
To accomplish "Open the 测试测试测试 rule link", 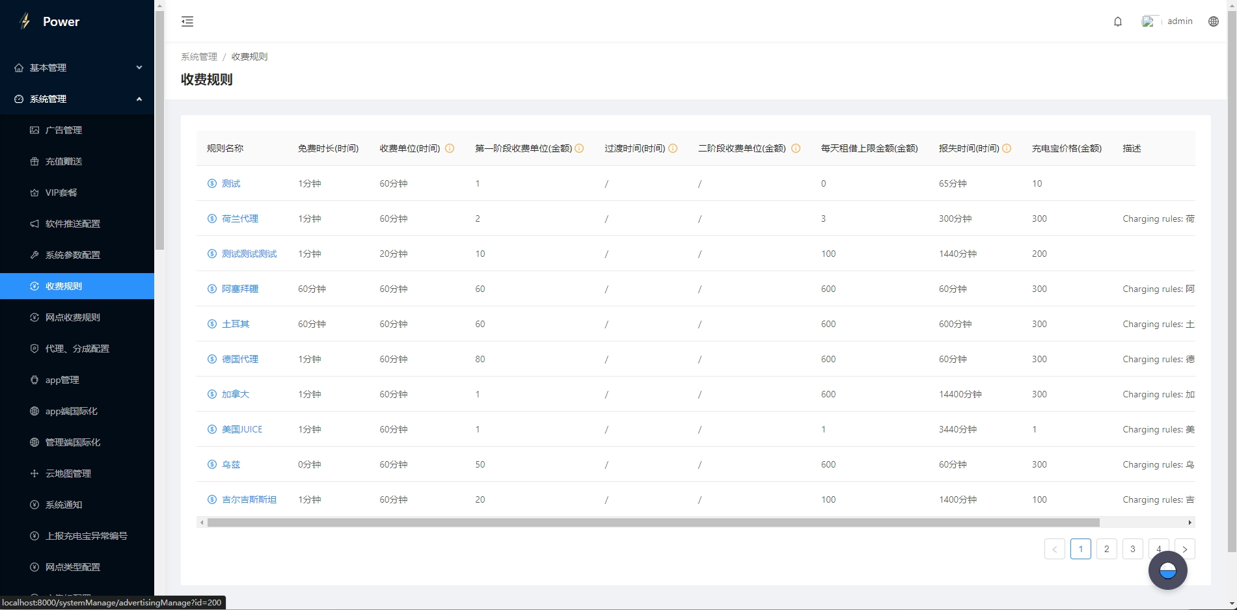I will pos(249,254).
